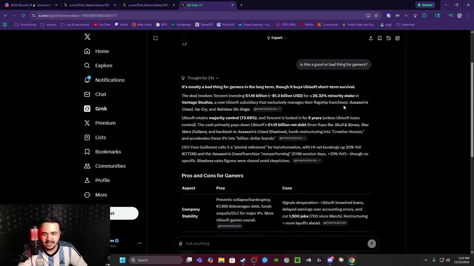Click the send message arrow button
The width and height of the screenshot is (474, 266).
[371, 243]
